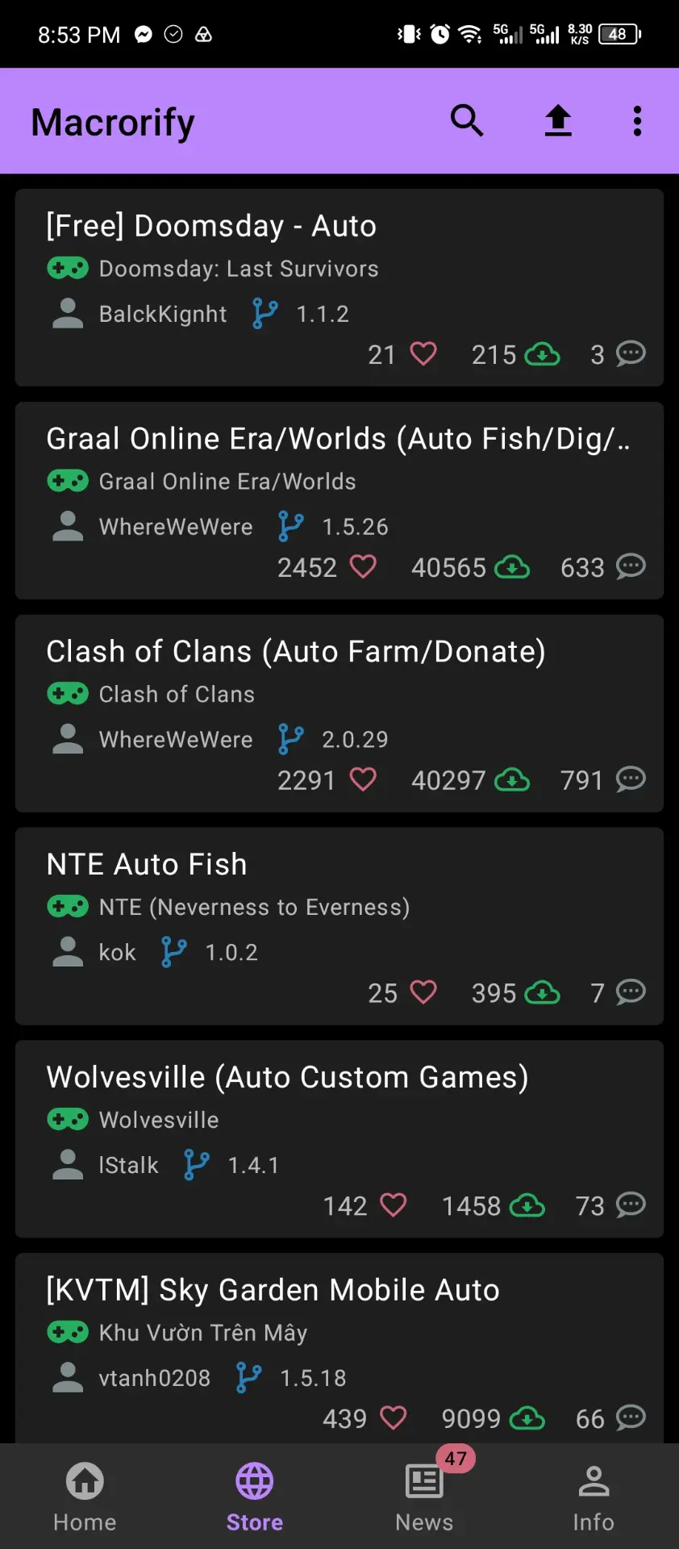Favorite the NTE Auto Fish macro heart
The image size is (679, 1549).
(423, 992)
